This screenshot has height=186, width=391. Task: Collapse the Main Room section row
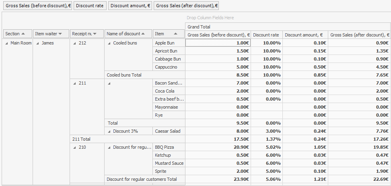(6, 43)
